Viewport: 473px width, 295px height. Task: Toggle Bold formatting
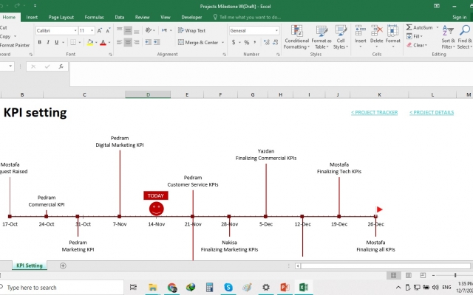click(x=39, y=43)
